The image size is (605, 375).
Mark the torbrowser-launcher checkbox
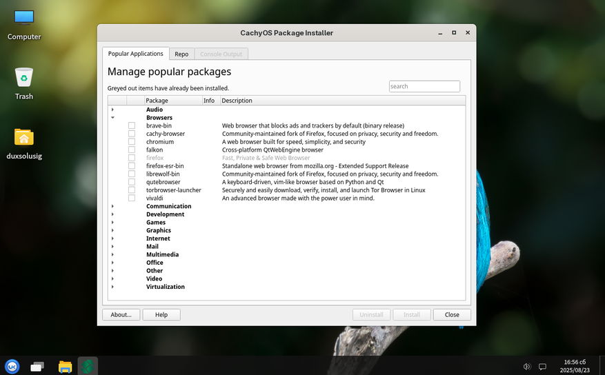point(132,190)
